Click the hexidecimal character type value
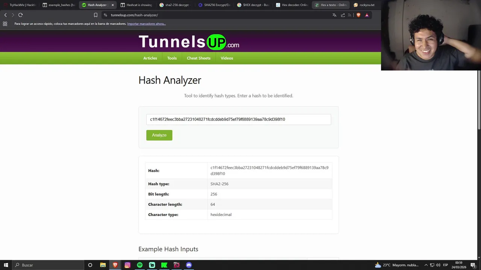The width and height of the screenshot is (481, 270). [221, 214]
